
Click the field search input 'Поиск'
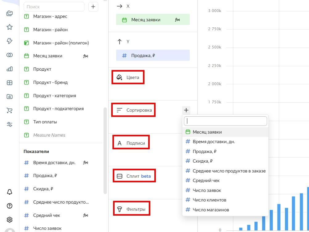pos(54,7)
